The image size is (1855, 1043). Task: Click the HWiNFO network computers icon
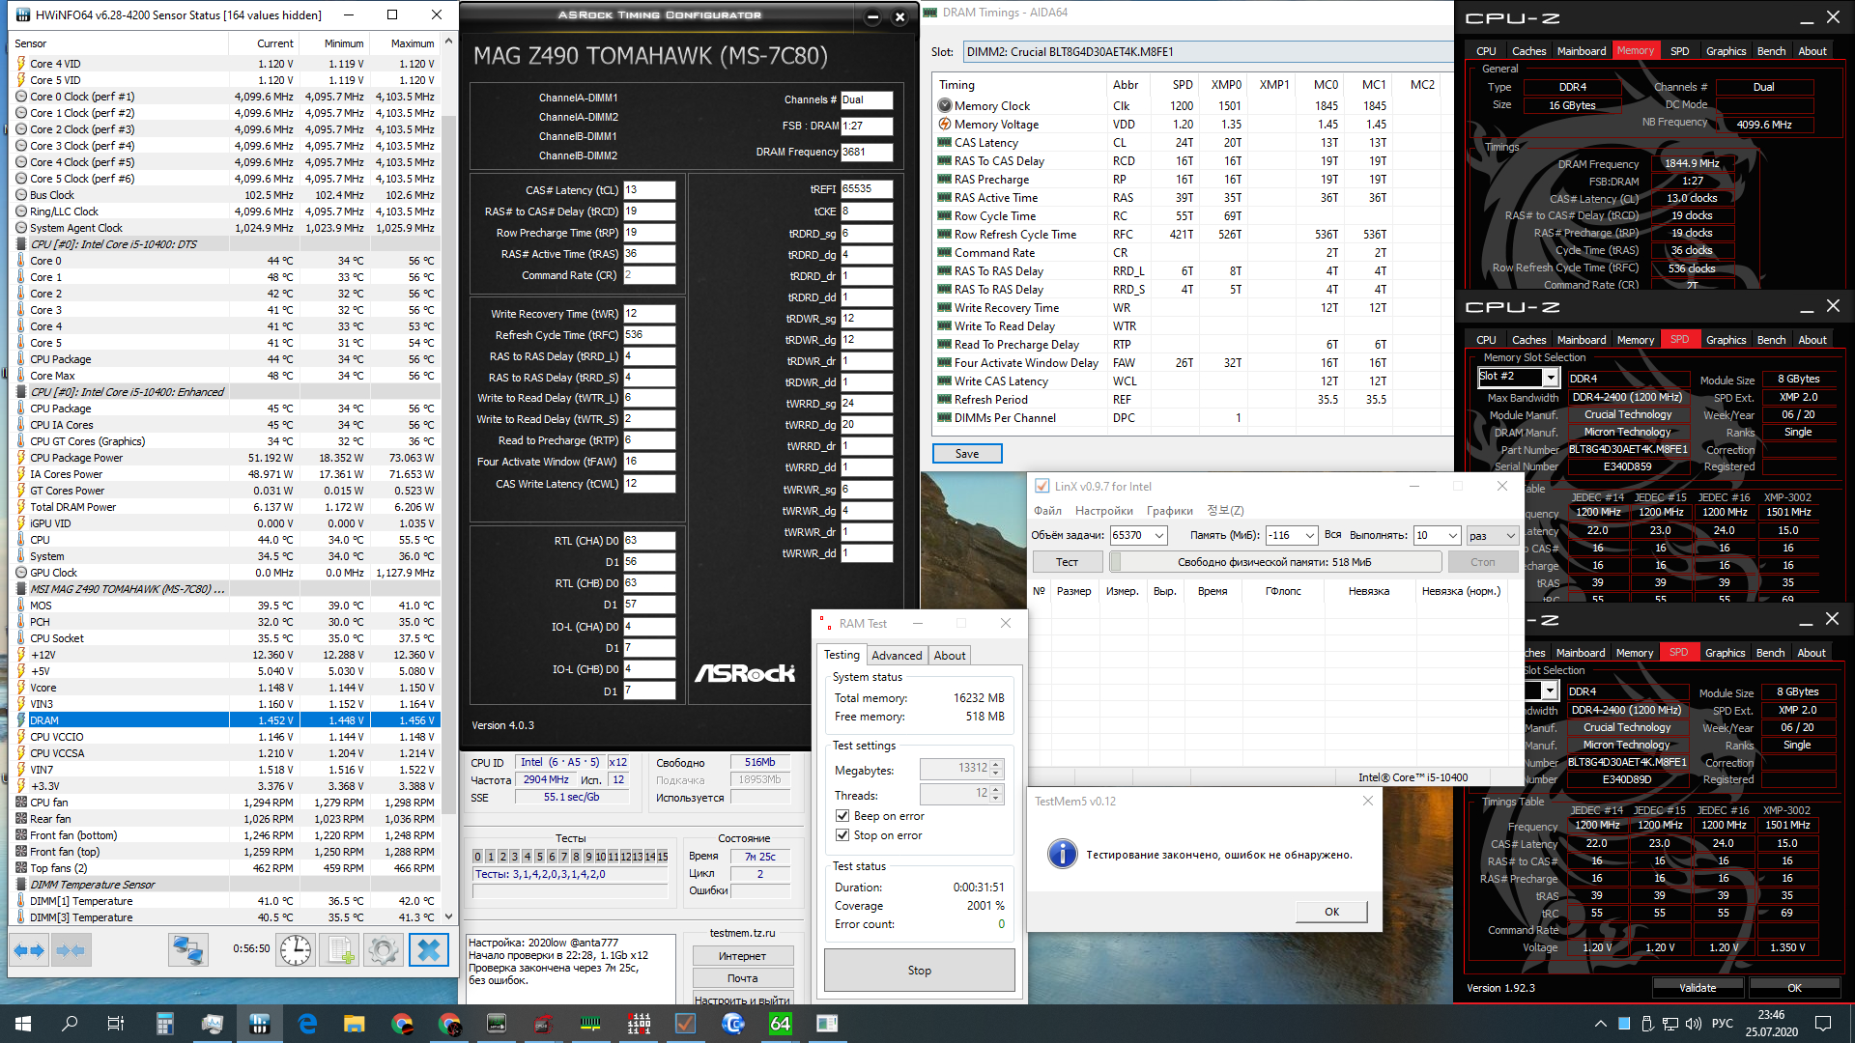pyautogui.click(x=187, y=950)
